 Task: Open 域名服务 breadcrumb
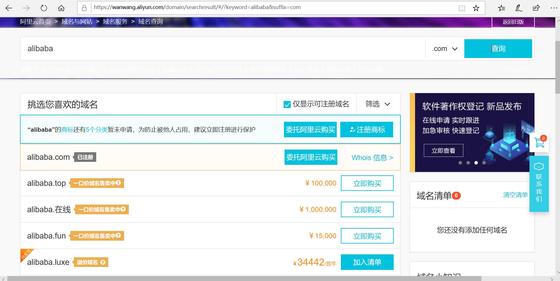click(x=115, y=22)
